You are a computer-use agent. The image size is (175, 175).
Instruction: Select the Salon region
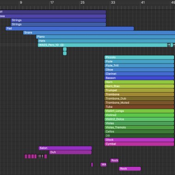(x=65, y=148)
